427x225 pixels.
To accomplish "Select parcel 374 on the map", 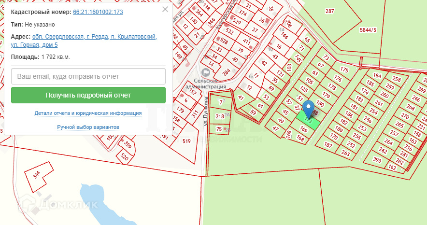I will pyautogui.click(x=242, y=13).
